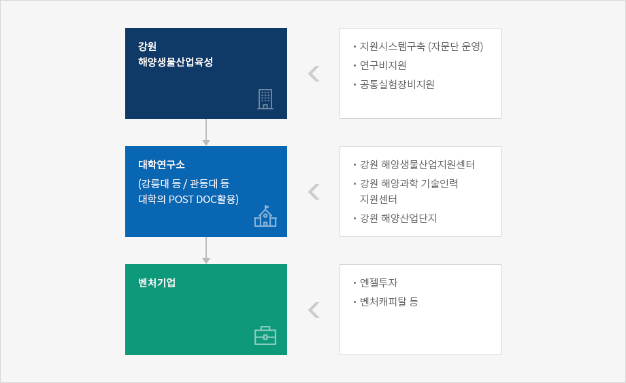Click the left chevron beside 벤처기업 box

pos(314,310)
